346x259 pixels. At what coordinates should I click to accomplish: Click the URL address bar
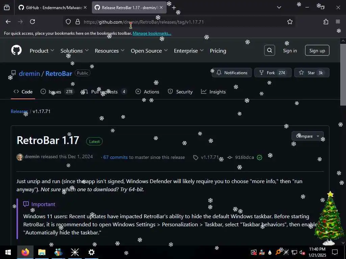coord(179,22)
